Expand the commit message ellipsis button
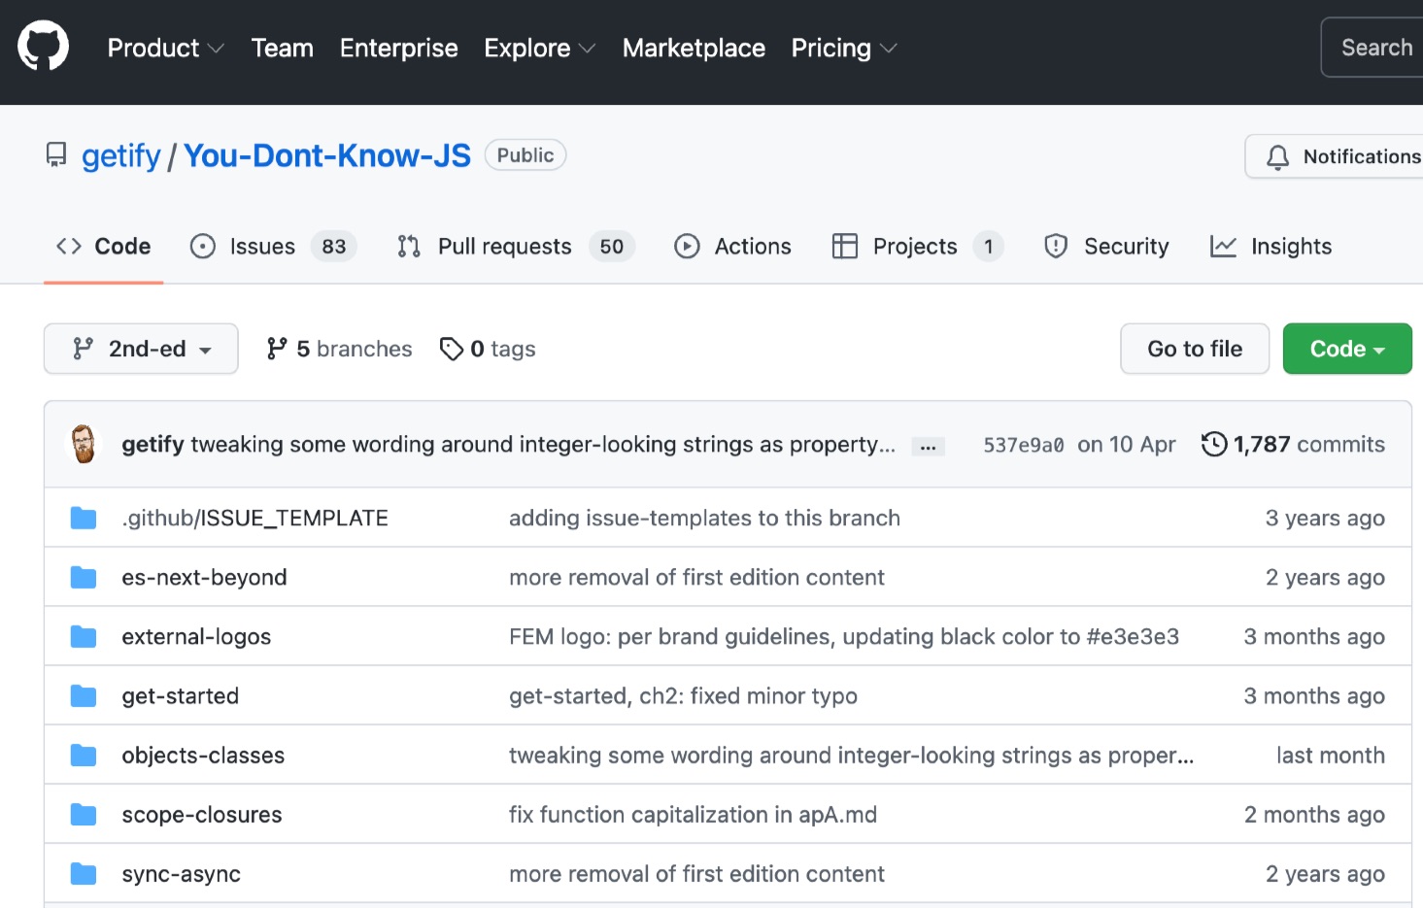 click(928, 447)
